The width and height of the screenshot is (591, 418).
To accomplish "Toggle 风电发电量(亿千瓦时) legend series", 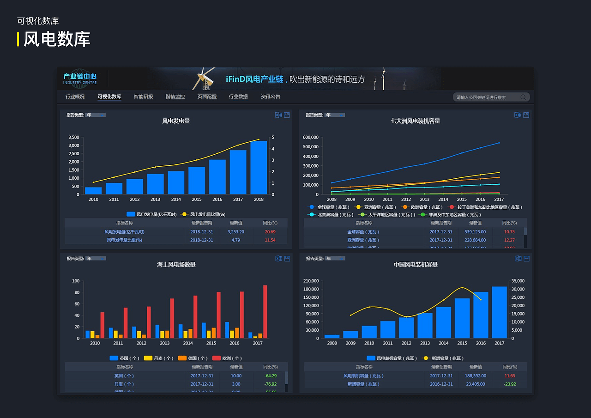I will (151, 214).
